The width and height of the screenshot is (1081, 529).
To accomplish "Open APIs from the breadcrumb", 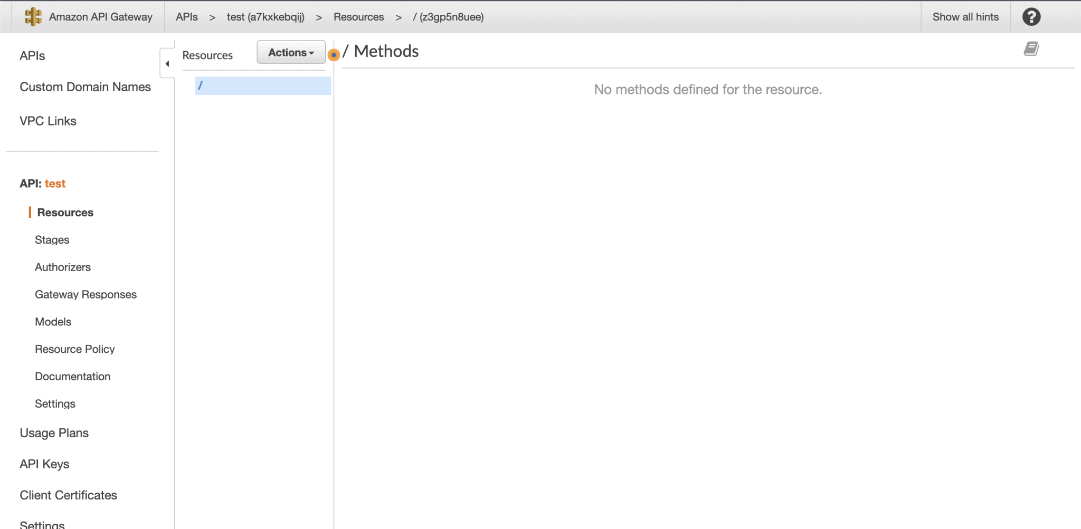I will pos(186,16).
